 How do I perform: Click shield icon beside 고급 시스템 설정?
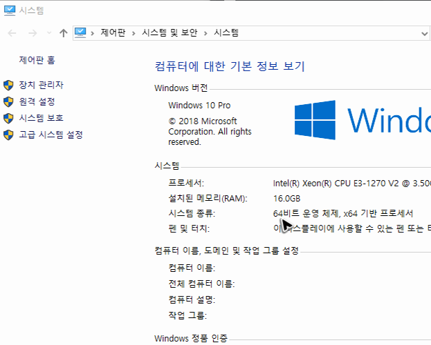[8, 135]
